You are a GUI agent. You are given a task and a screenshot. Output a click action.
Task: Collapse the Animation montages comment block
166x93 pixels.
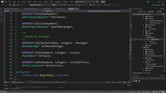16,33
